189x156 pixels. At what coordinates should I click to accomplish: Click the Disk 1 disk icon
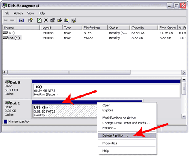(8, 103)
